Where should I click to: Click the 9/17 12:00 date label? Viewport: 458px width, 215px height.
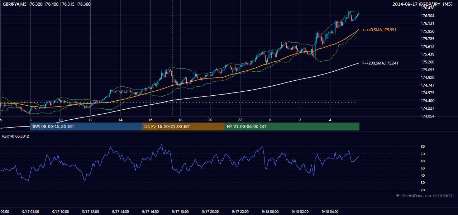coord(90,212)
